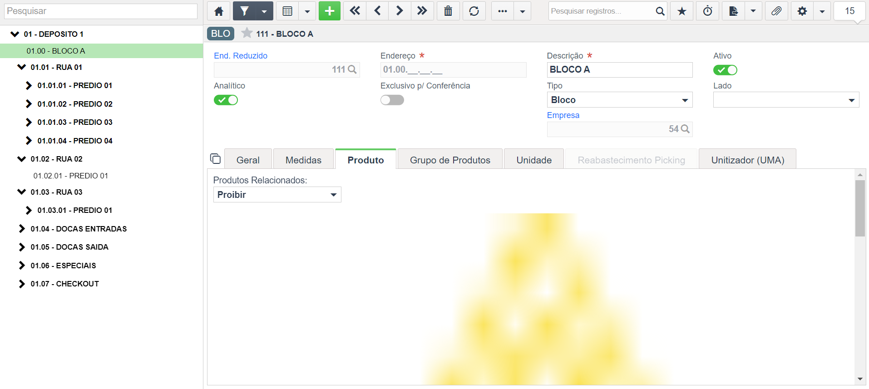Screen dimensions: 869x389
Task: Select 01.00 - BLOCO A tree item
Action: click(101, 51)
